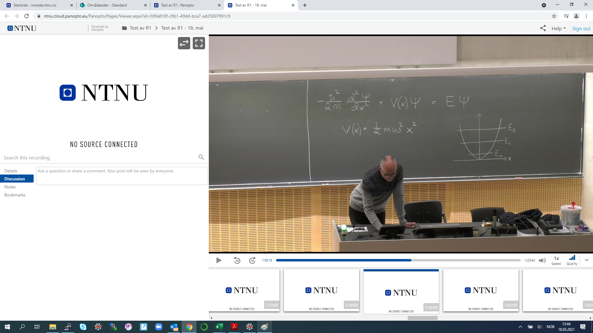Image resolution: width=593 pixels, height=333 pixels.
Task: Click the discussion comment text box
Action: pos(122,176)
